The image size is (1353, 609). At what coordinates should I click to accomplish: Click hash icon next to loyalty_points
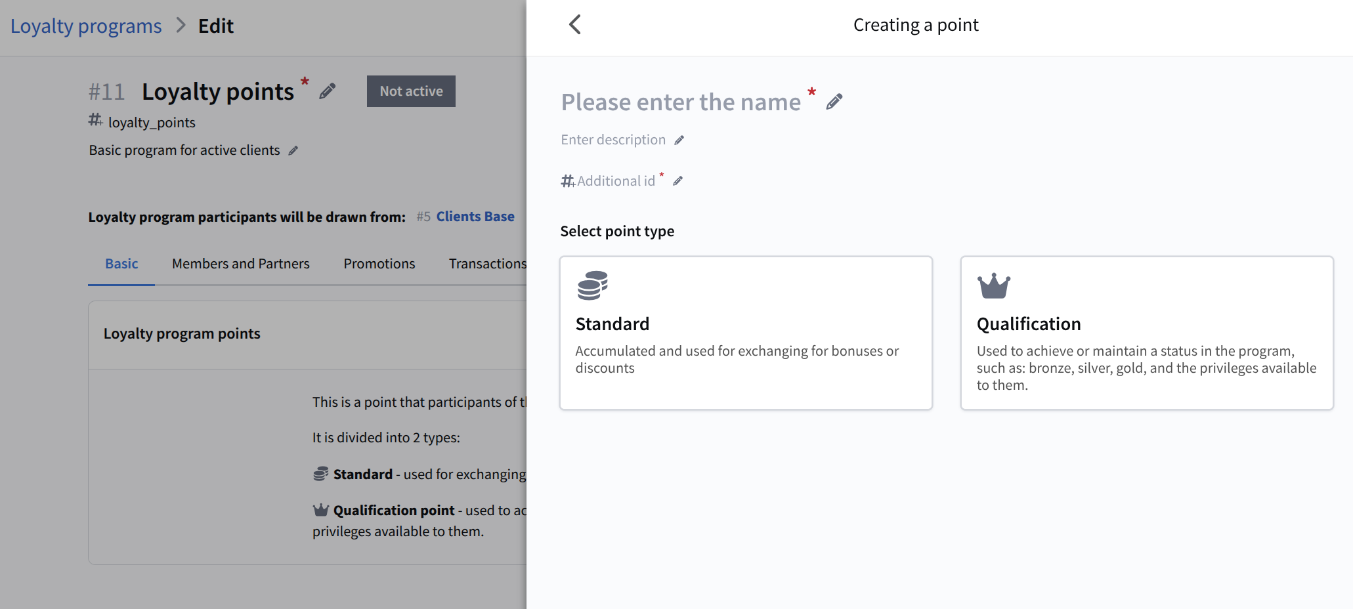[96, 120]
